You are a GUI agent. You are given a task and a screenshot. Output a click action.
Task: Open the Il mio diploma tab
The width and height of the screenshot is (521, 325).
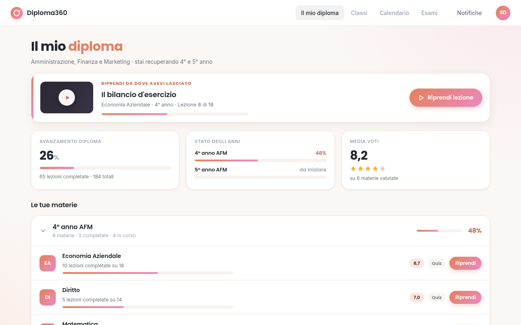[x=320, y=13]
